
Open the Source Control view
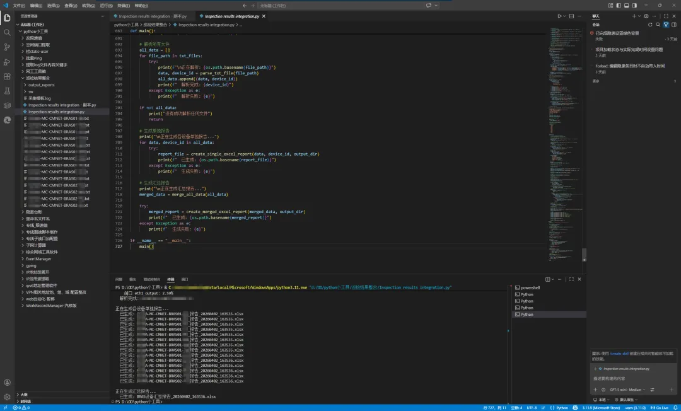tap(7, 47)
